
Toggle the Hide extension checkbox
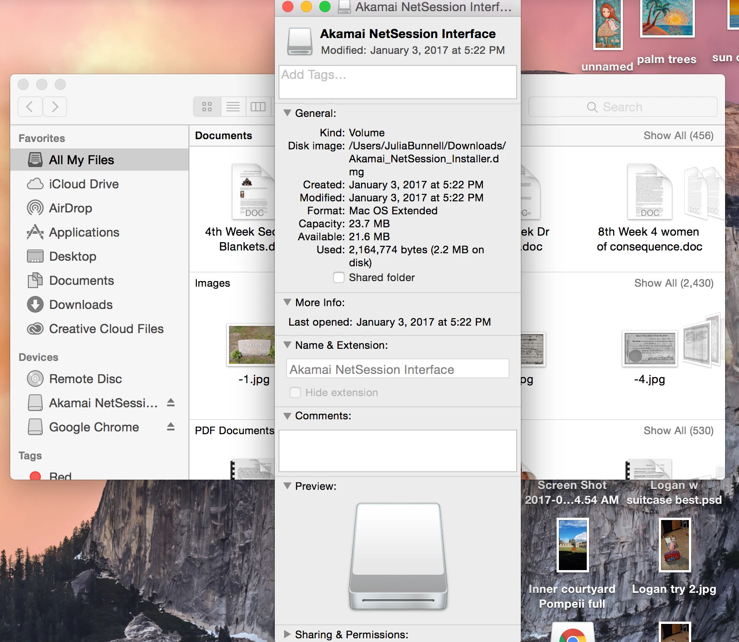point(295,392)
